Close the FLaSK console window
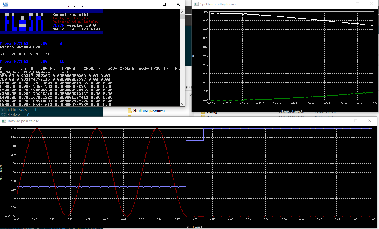Image resolution: width=379 pixels, height=229 pixels. click(x=178, y=4)
